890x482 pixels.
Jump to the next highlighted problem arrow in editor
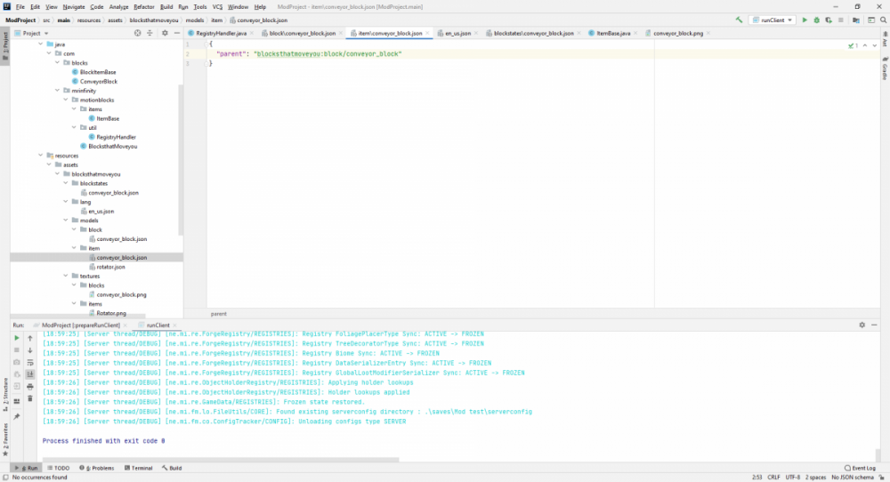[875, 45]
